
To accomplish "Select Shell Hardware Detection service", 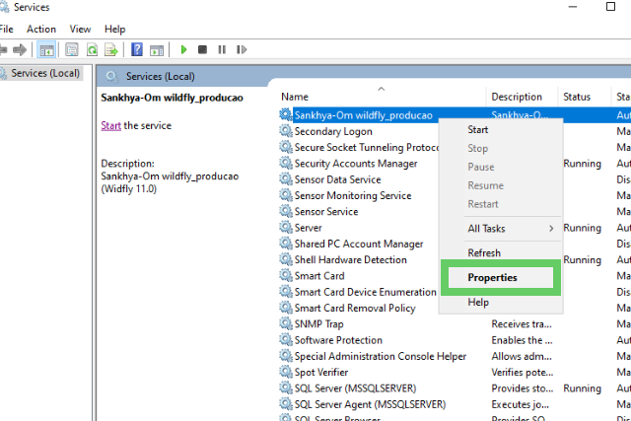I will (351, 260).
